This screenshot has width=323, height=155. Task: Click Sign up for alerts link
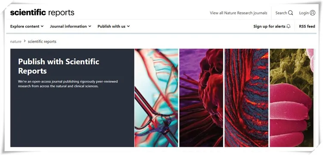pyautogui.click(x=272, y=26)
